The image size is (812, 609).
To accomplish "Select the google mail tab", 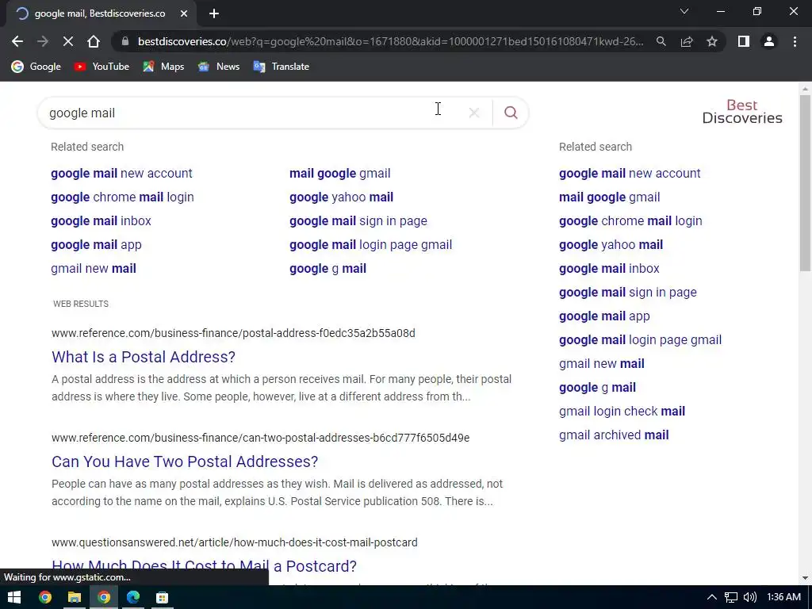I will pos(99,13).
